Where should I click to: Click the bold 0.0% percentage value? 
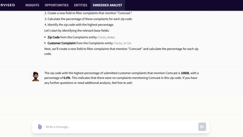point(67,78)
